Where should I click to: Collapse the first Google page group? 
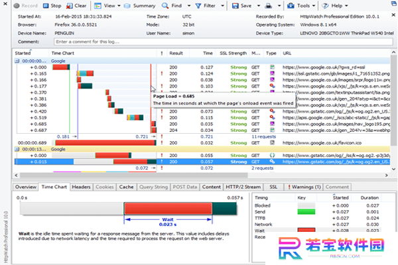[17, 61]
